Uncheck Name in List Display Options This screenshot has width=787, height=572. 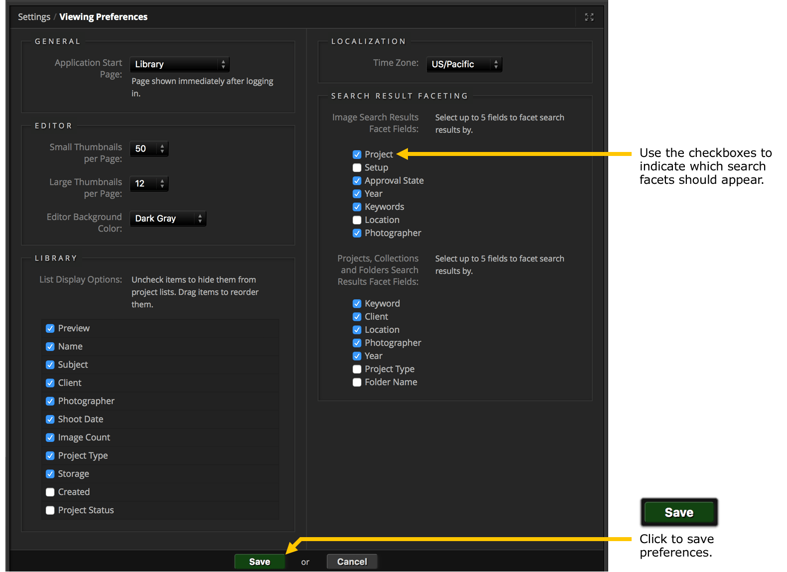pyautogui.click(x=50, y=346)
